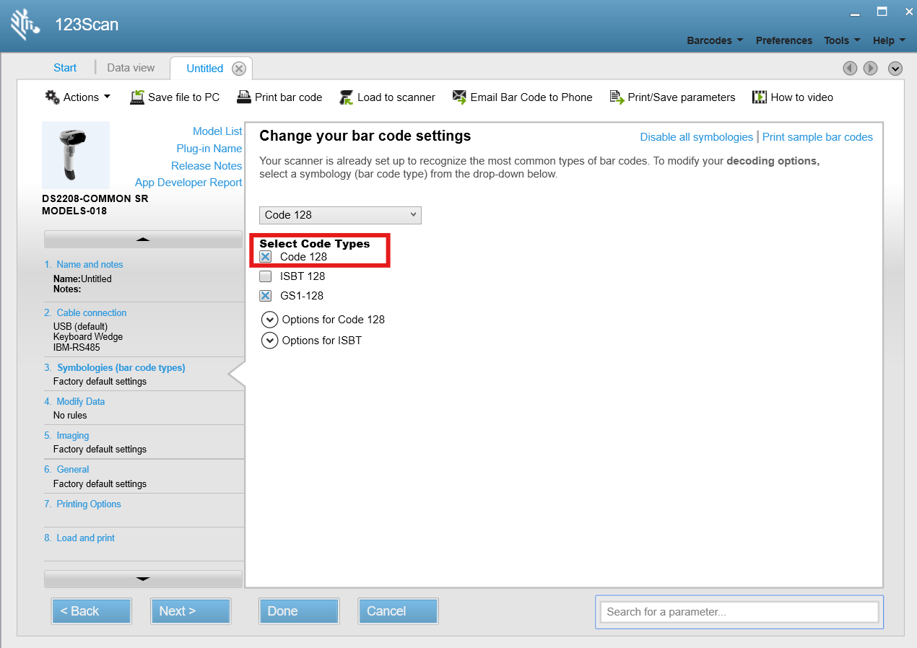Click the Print bar code icon
This screenshot has width=917, height=648.
pyautogui.click(x=243, y=97)
